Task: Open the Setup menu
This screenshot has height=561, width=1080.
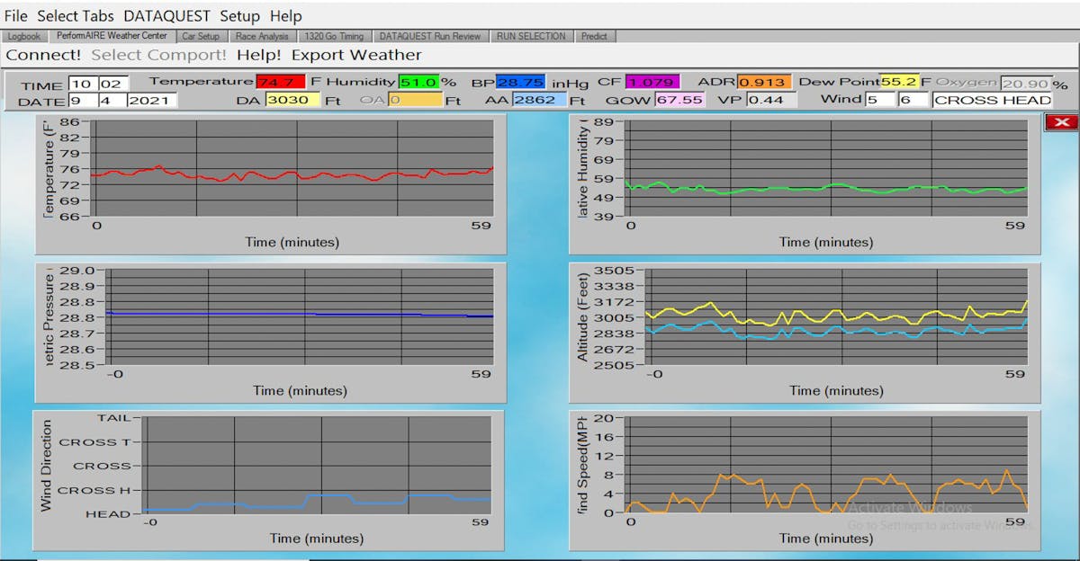Action: [239, 15]
